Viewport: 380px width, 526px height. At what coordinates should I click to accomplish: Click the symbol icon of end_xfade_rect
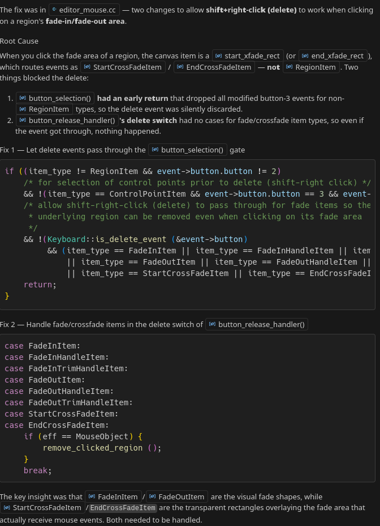point(305,56)
